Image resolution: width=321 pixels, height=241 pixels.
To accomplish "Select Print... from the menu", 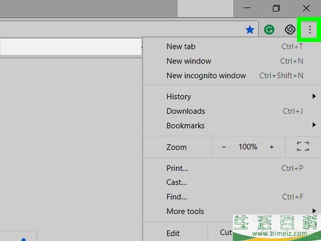I will click(x=177, y=168).
